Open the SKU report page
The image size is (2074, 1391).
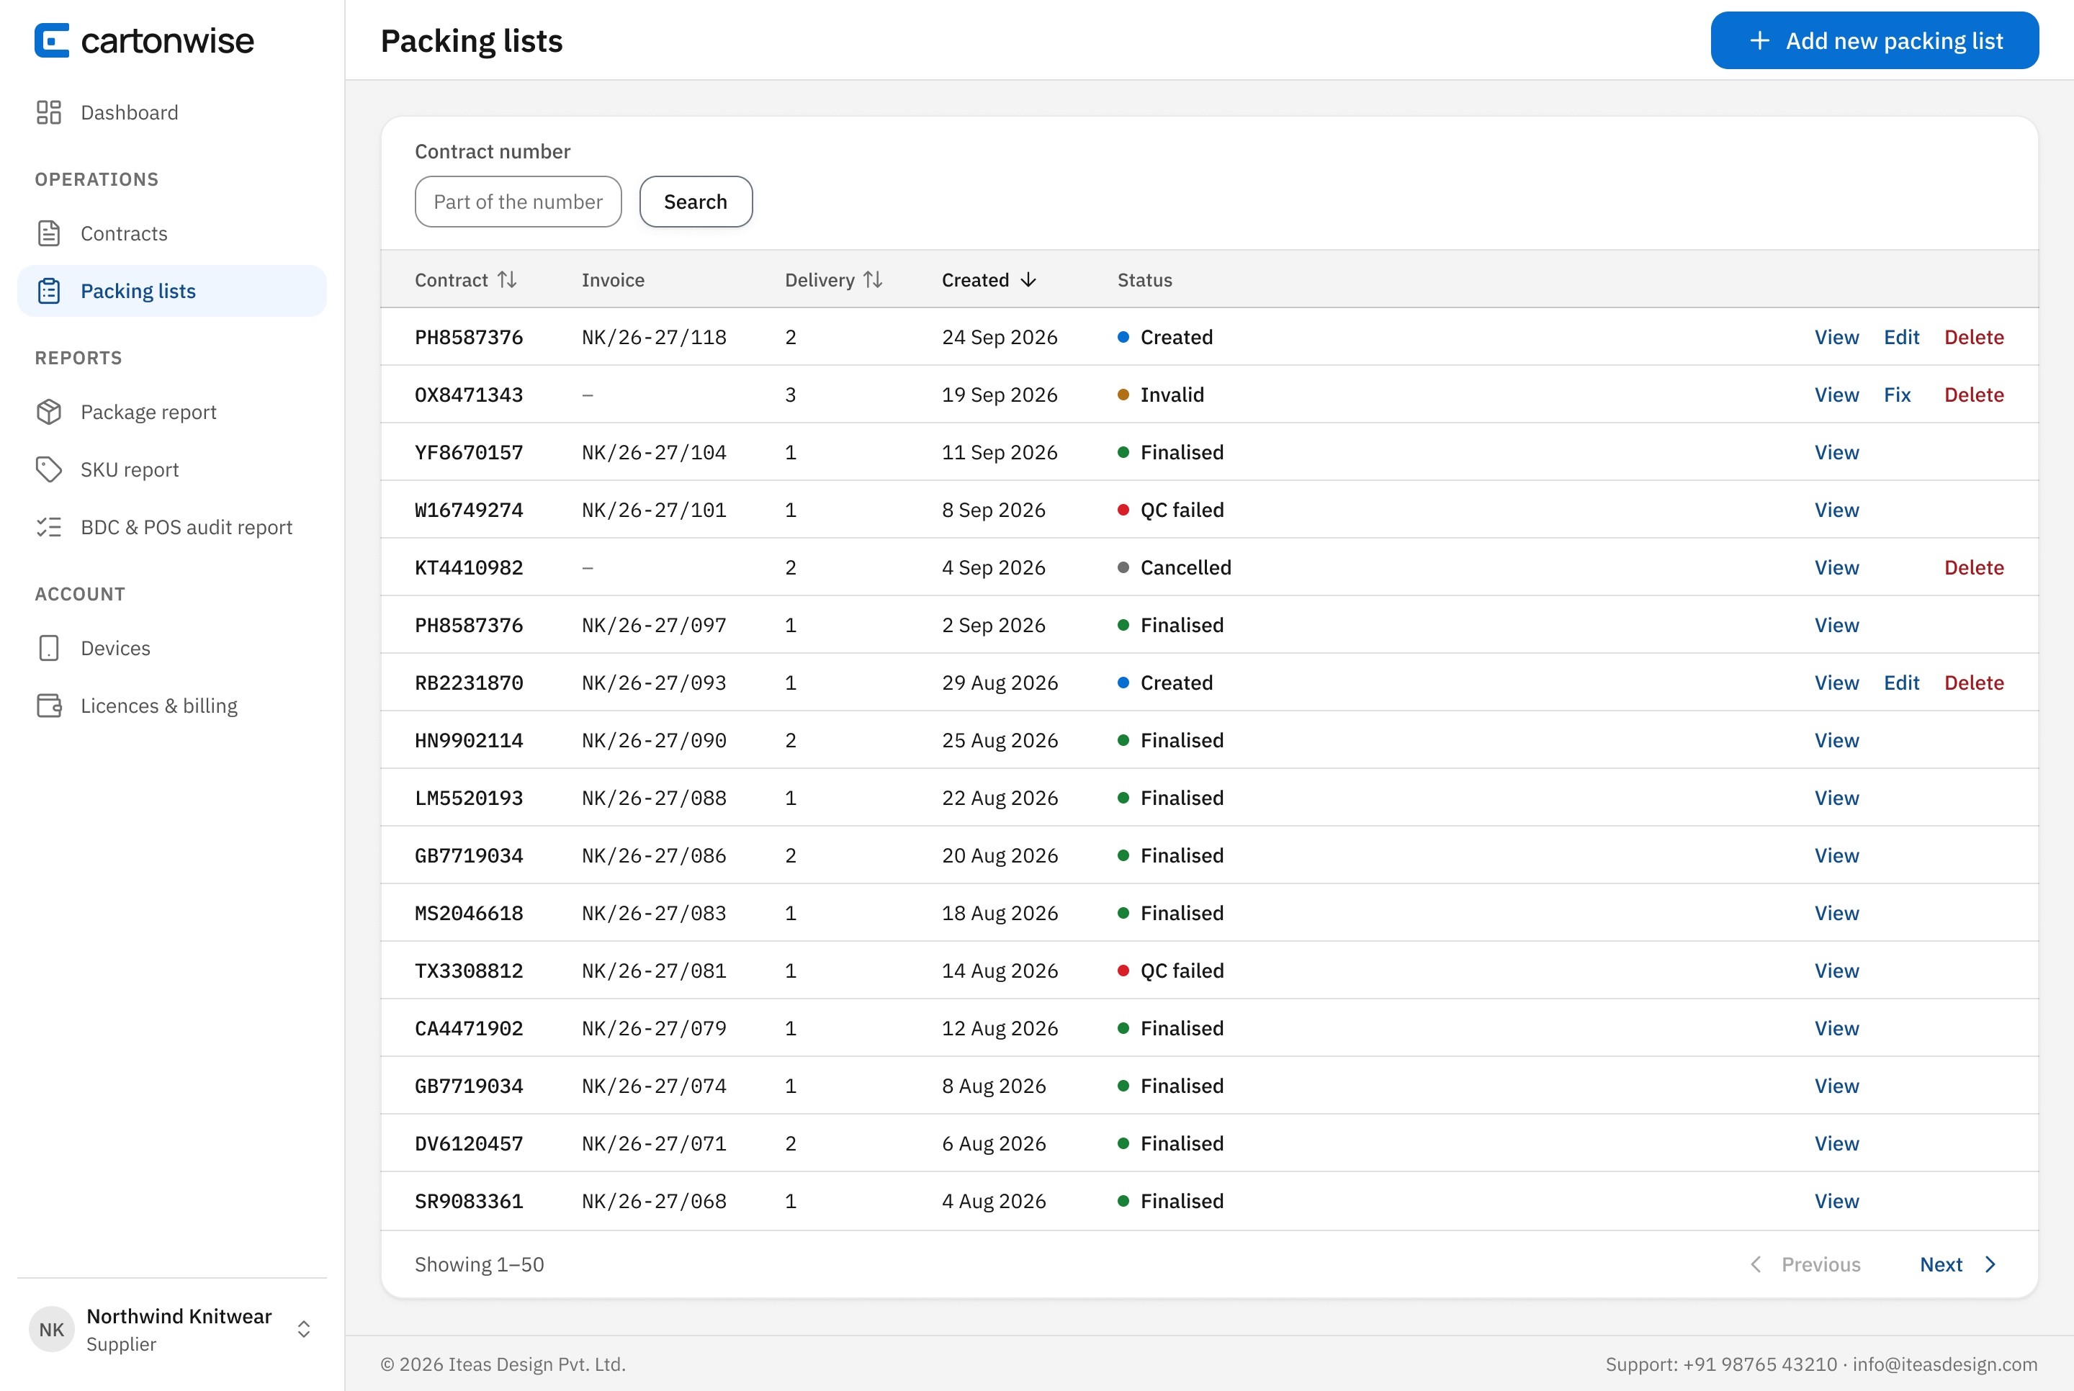tap(172, 469)
